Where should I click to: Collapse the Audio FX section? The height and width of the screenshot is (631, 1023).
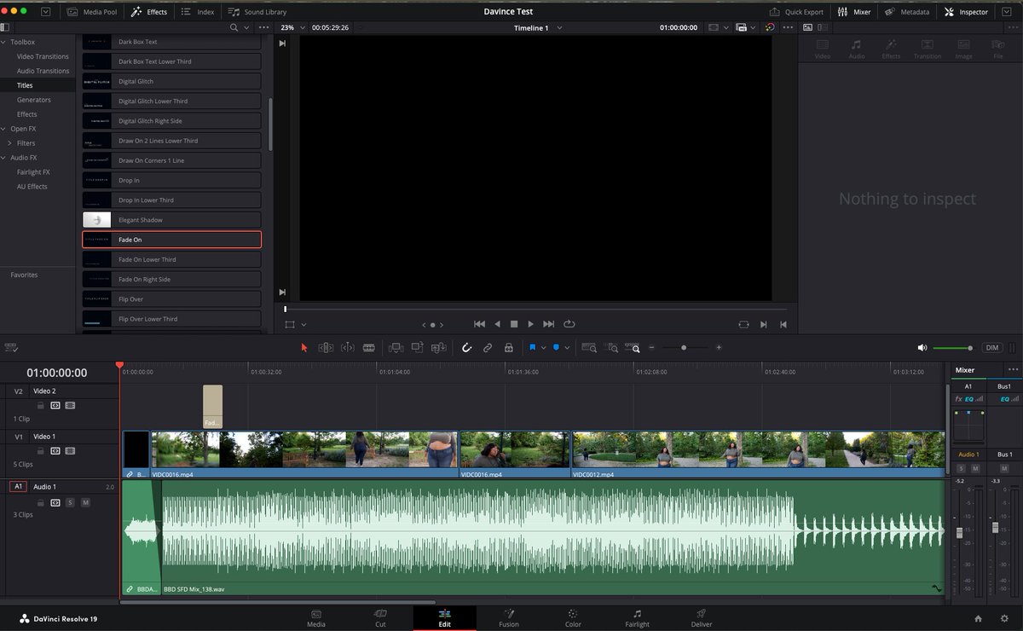3,158
